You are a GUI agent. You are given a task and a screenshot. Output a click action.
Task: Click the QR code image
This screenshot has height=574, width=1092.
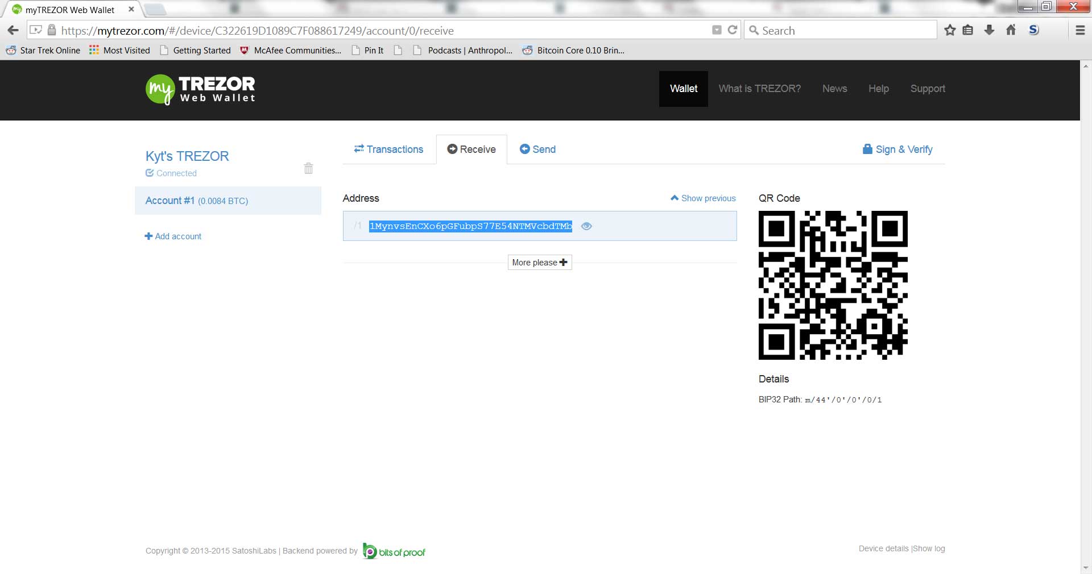tap(833, 285)
